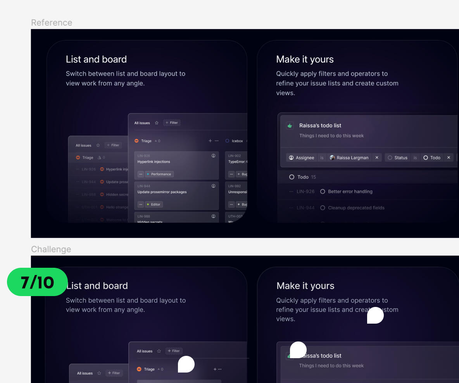Open Assignee filter field in Reference
This screenshot has height=383, width=459.
[x=302, y=158]
